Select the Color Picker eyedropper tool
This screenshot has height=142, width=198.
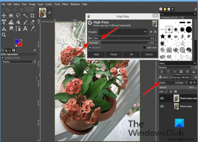pos(33,28)
